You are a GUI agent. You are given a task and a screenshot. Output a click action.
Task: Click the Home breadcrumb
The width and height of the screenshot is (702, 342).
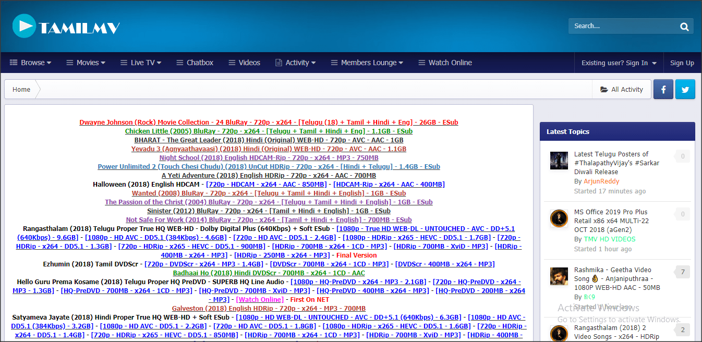click(x=21, y=90)
